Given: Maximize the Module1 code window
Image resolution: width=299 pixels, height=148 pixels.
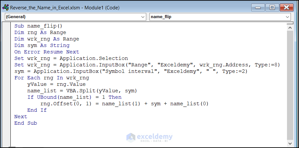Looking at the screenshot, I should (272, 7).
